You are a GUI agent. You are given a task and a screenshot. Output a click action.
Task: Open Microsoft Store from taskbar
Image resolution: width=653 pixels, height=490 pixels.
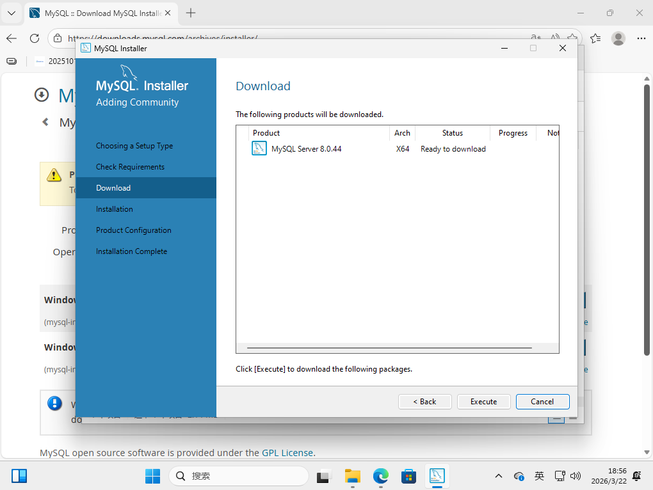coord(408,476)
